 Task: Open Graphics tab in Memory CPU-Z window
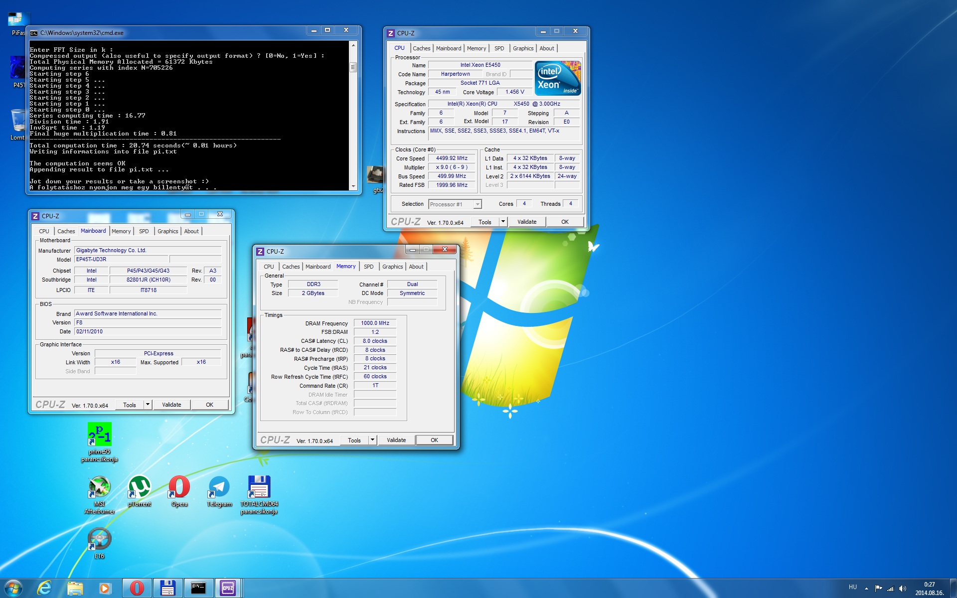coord(393,267)
